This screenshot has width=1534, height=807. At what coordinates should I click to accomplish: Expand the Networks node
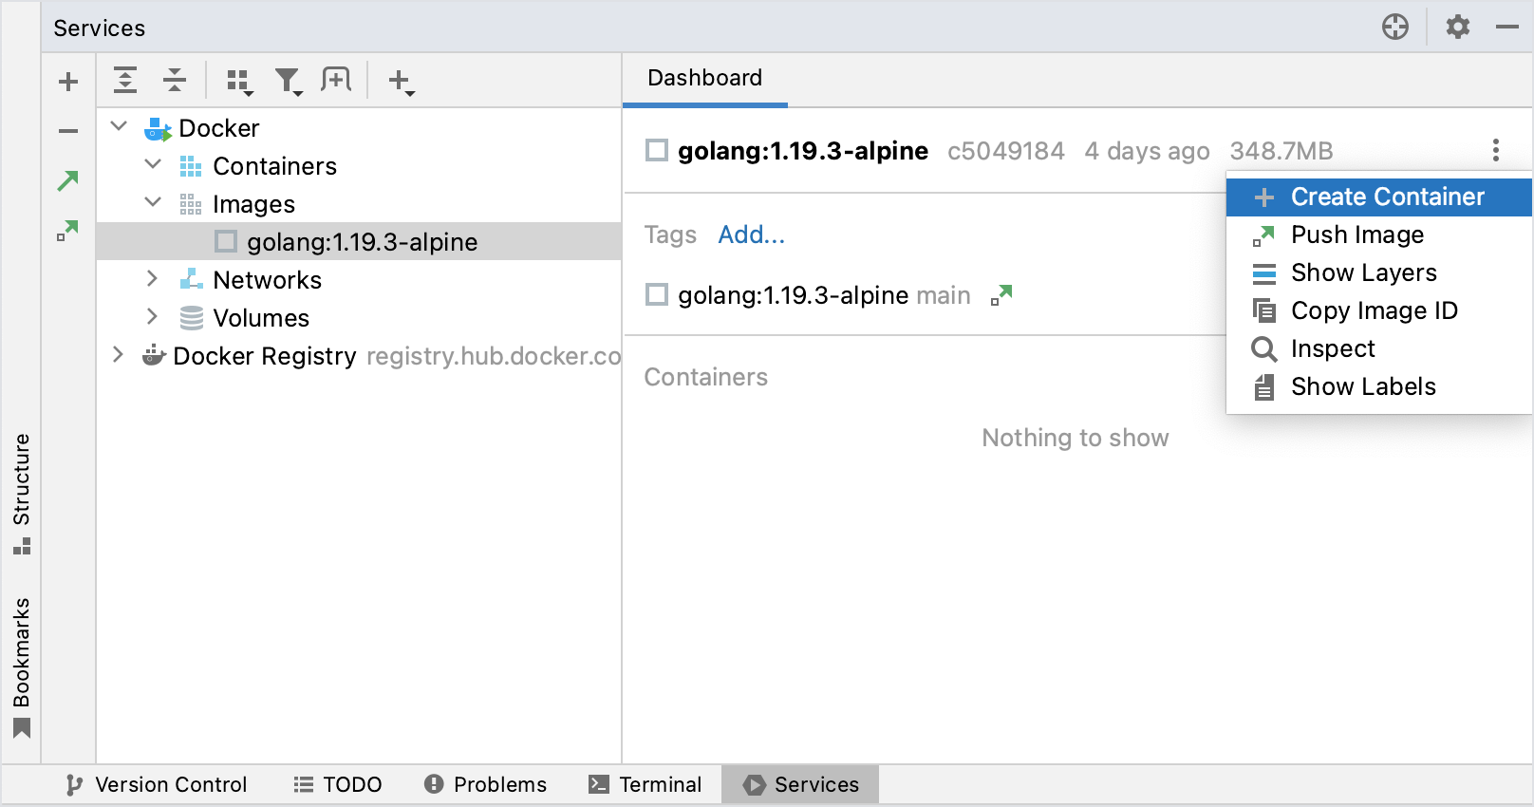click(x=153, y=278)
